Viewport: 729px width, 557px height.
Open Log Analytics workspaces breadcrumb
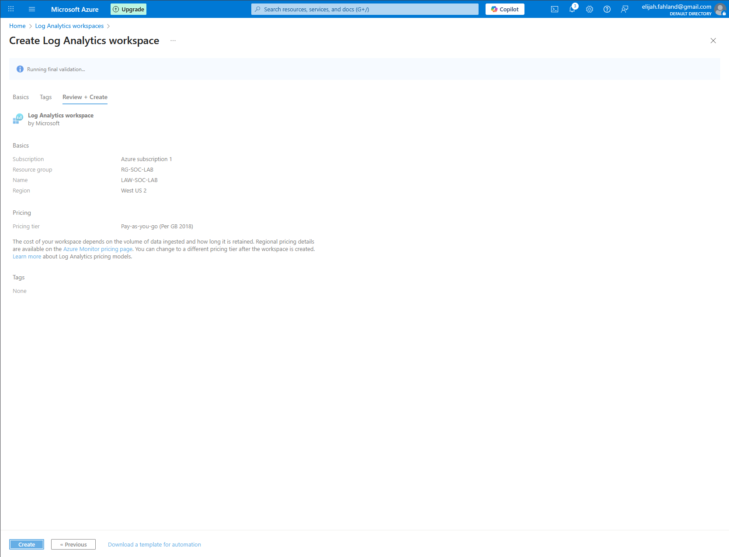69,26
